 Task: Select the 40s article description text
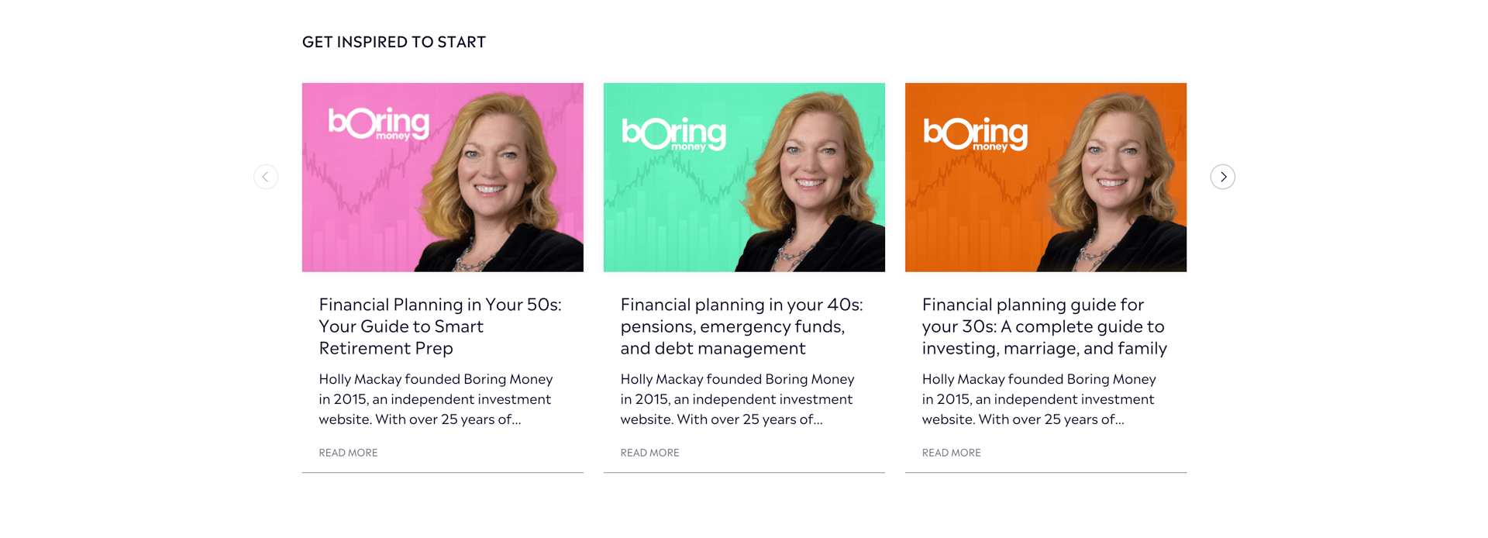click(737, 399)
